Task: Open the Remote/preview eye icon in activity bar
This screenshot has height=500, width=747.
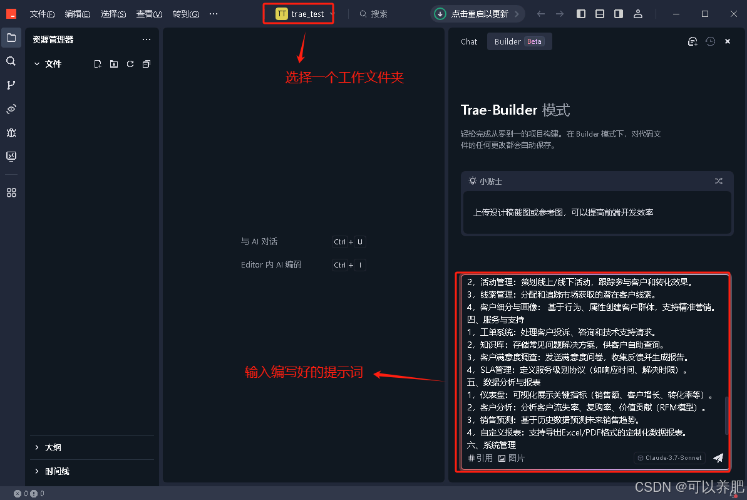Action: pyautogui.click(x=11, y=108)
